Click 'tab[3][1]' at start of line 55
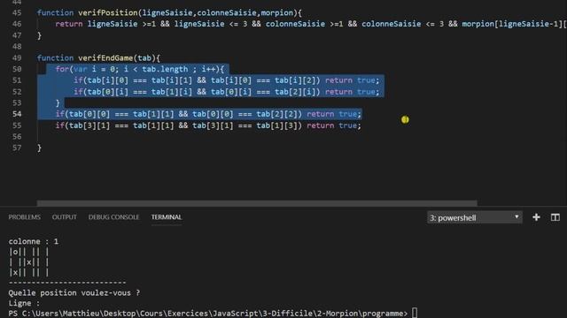 89,125
